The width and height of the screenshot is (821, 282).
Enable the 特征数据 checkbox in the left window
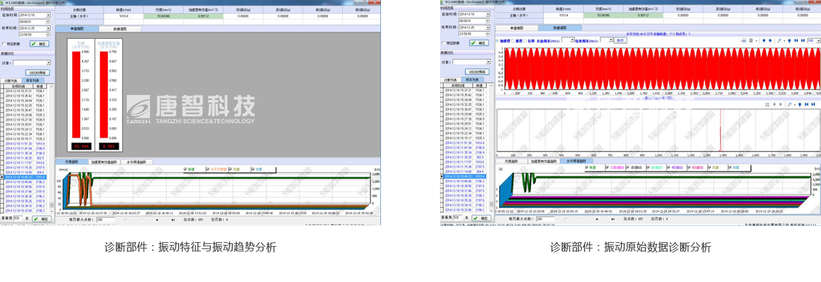click(x=4, y=44)
